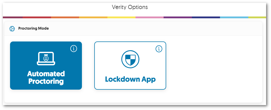
Task: Select the lime green color bar segment
Action: pyautogui.click(x=257, y=18)
